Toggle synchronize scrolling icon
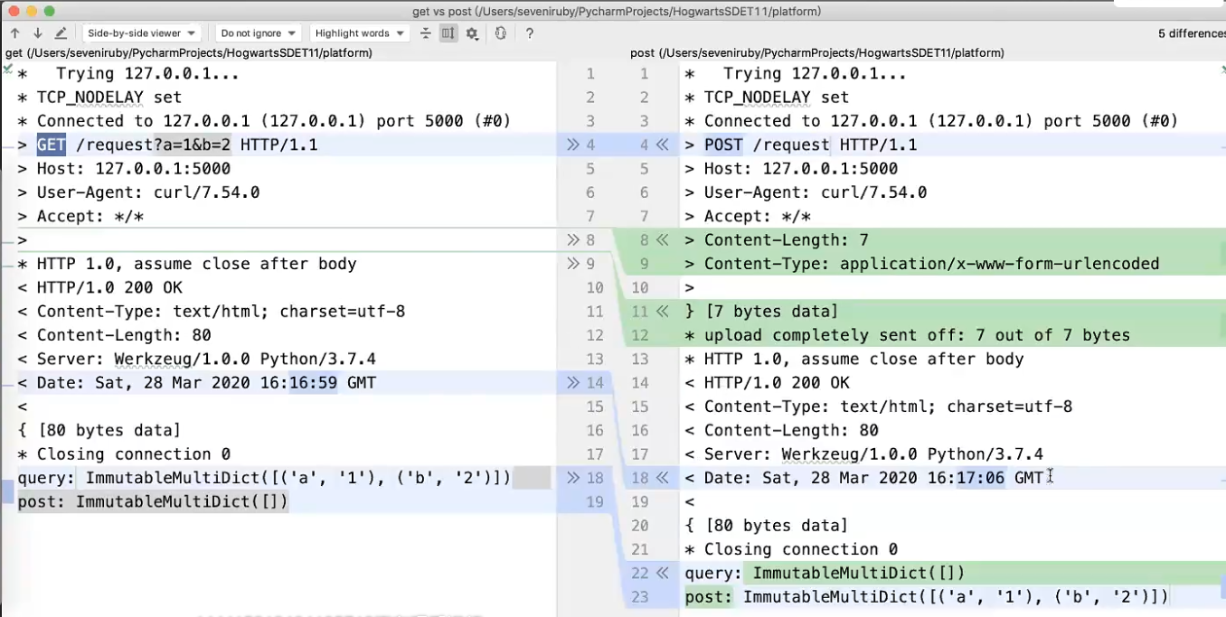This screenshot has width=1226, height=617. tap(448, 33)
